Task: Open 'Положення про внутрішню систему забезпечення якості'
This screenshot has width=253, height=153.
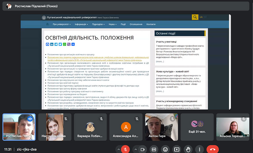Action: pos(78,80)
